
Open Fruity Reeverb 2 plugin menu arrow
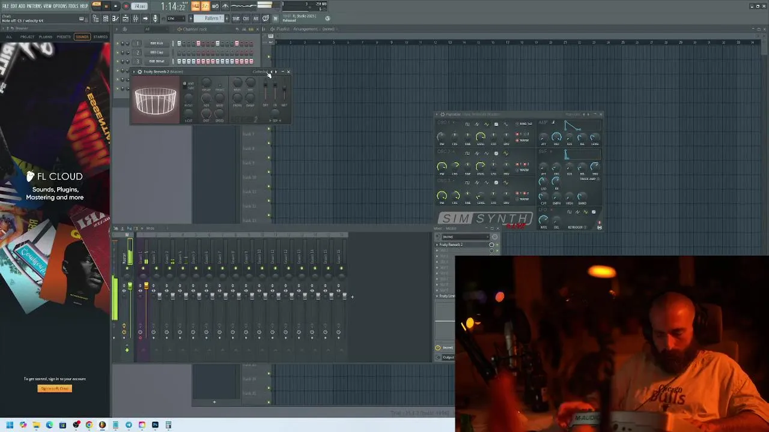coord(134,71)
